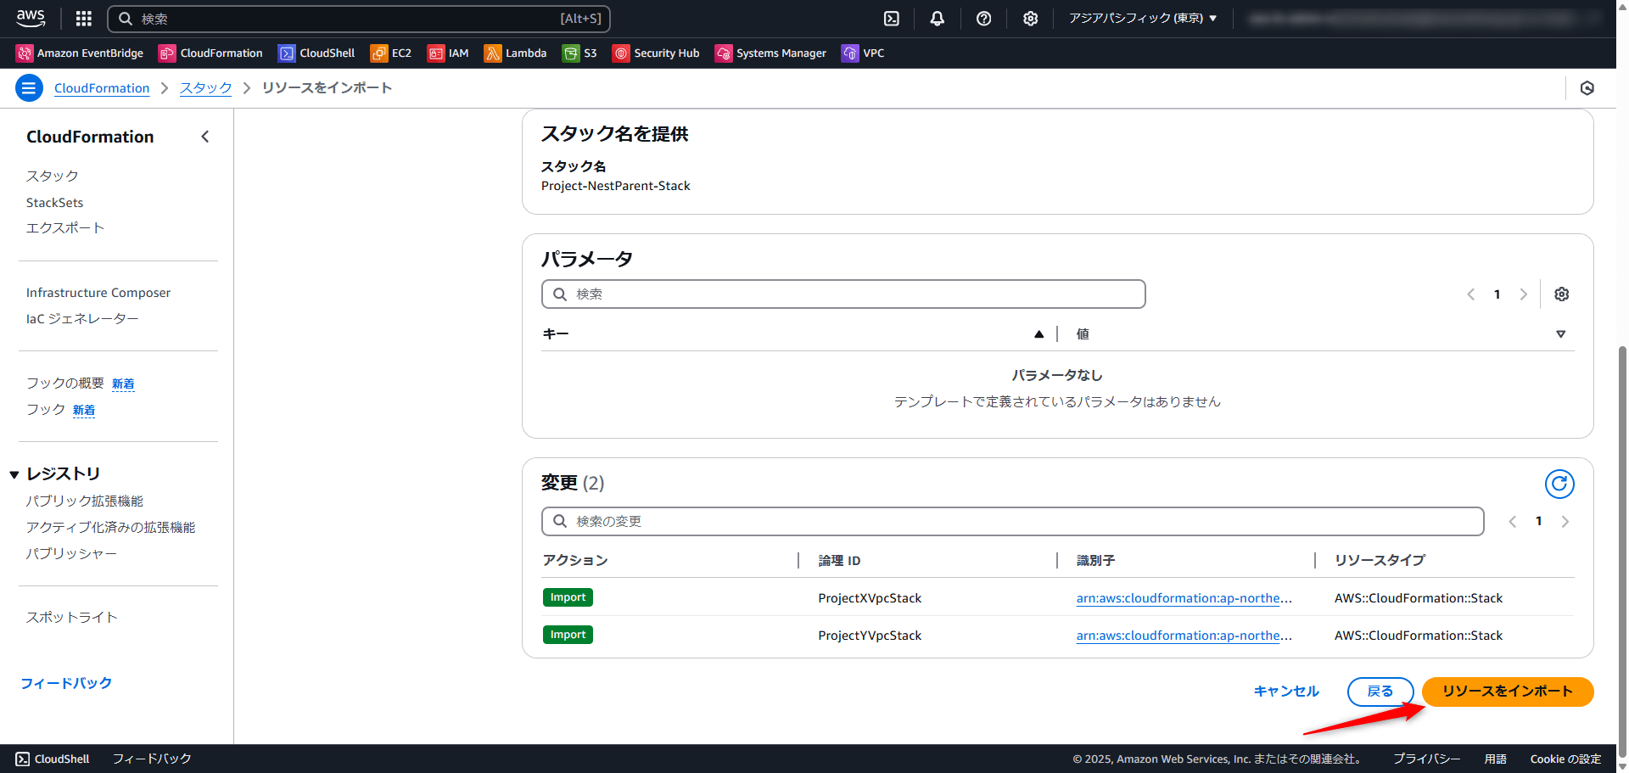
Task: Open notifications bell
Action: pyautogui.click(x=937, y=18)
